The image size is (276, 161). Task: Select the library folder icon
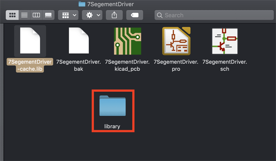(x=113, y=105)
